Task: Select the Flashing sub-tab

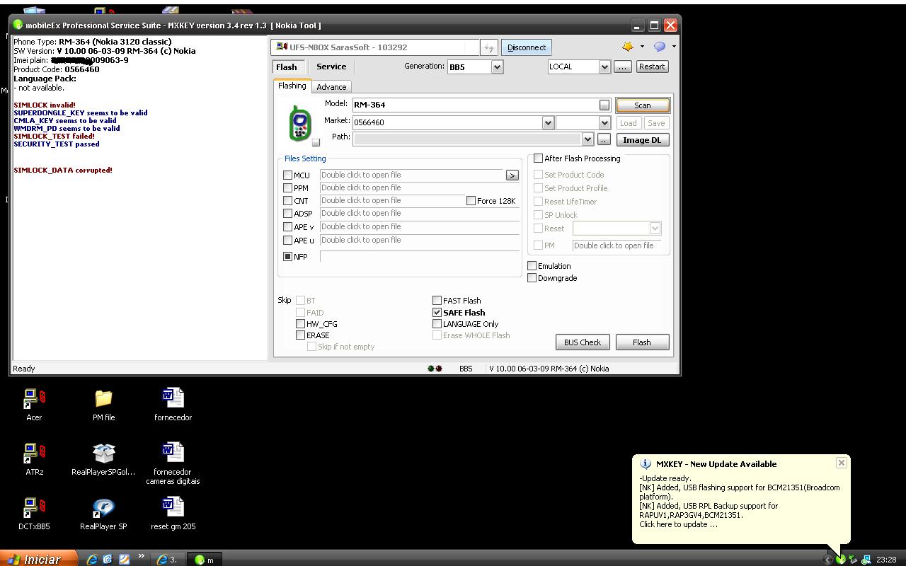Action: coord(292,86)
